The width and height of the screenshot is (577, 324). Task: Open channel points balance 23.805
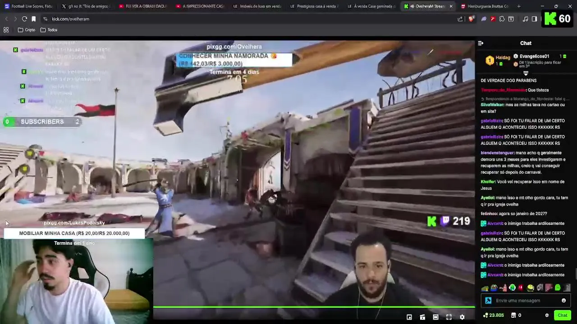(x=494, y=315)
